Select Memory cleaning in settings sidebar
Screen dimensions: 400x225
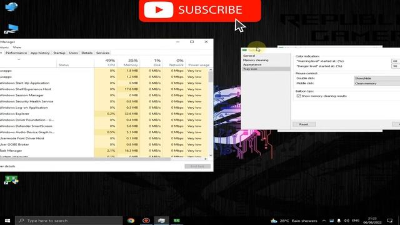(x=256, y=60)
